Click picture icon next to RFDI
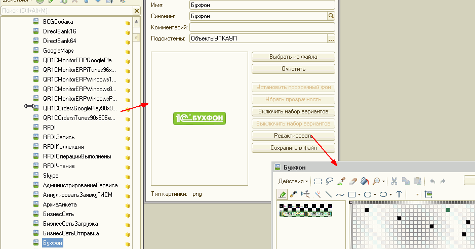 coord(36,127)
